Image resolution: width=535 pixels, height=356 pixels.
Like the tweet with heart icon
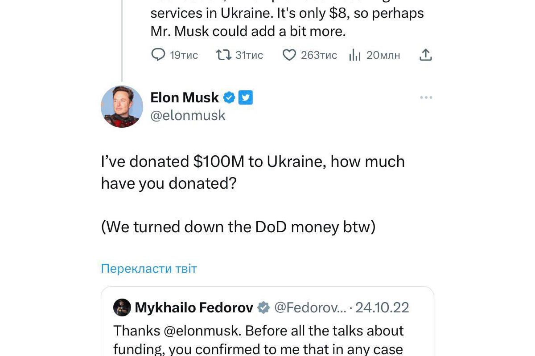[289, 55]
